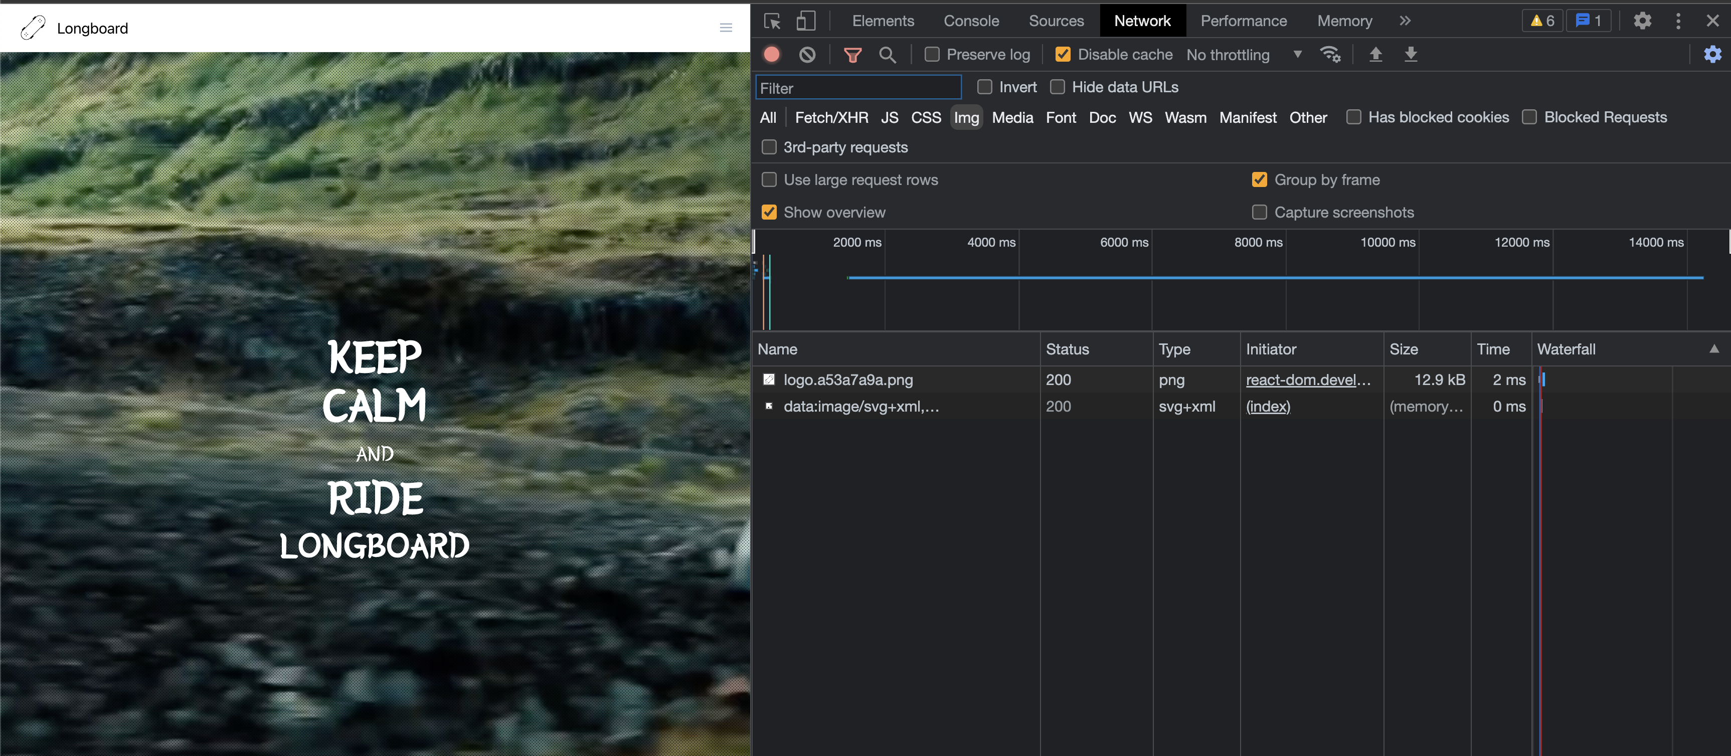Select the Fetch/XHR filter type
This screenshot has width=1731, height=756.
coord(831,118)
